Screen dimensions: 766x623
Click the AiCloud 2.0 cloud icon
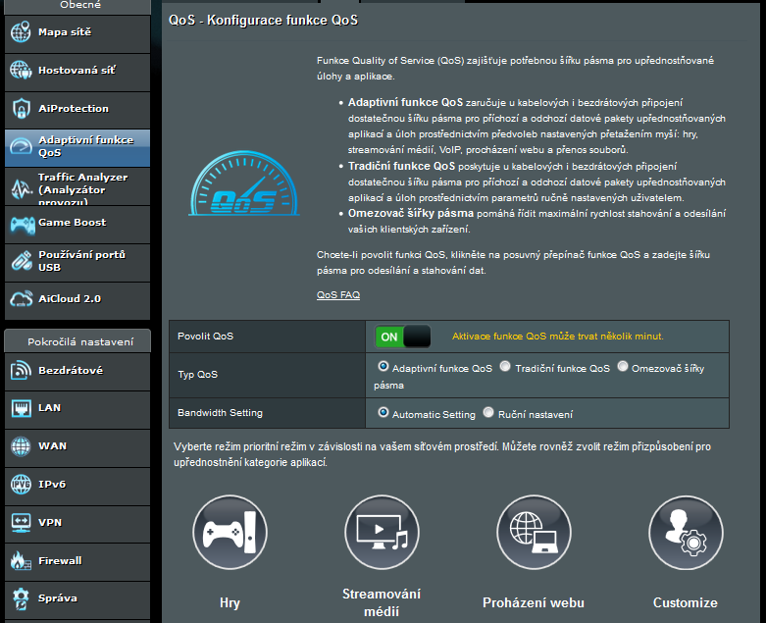click(22, 298)
